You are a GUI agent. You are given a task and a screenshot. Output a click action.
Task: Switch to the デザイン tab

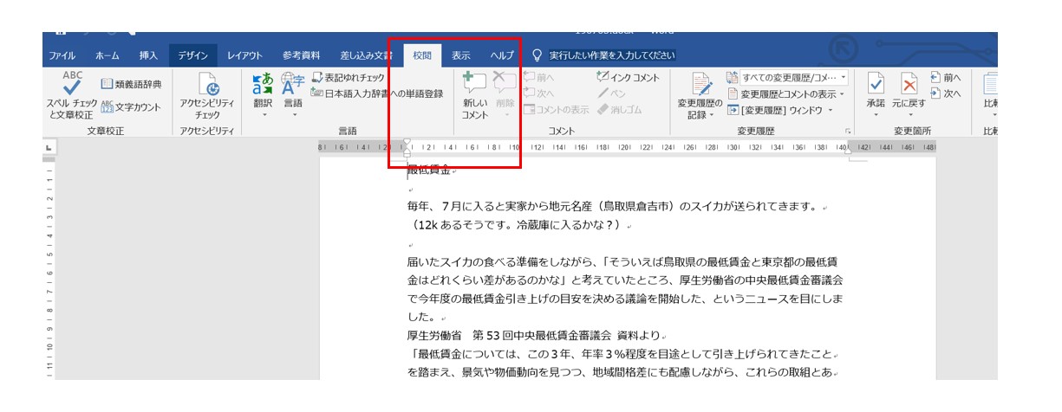coord(192,55)
